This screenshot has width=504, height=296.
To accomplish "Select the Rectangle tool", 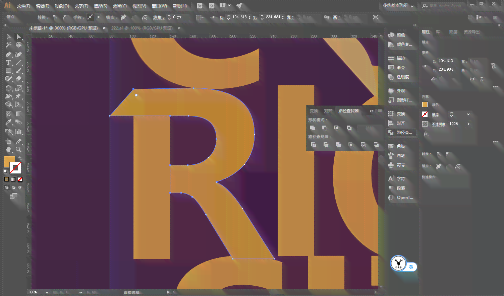I will point(9,71).
